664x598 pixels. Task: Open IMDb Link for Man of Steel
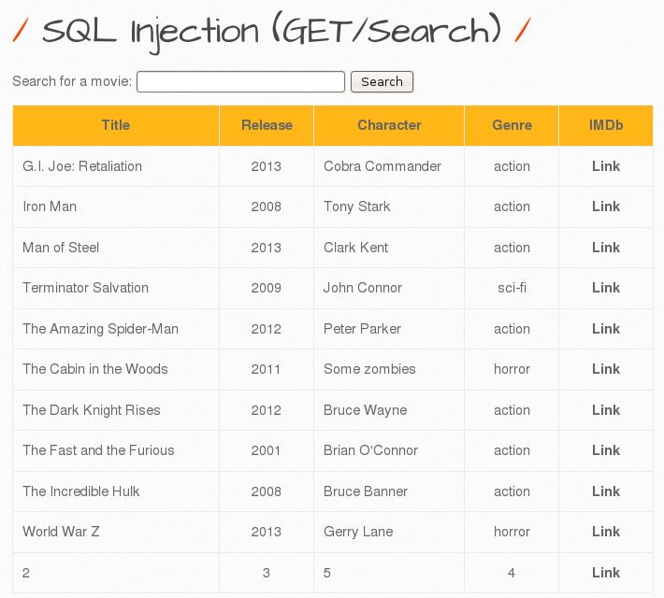tap(606, 248)
